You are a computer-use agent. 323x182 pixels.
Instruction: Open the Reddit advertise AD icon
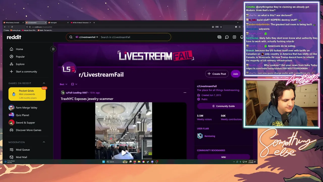[x=220, y=37]
